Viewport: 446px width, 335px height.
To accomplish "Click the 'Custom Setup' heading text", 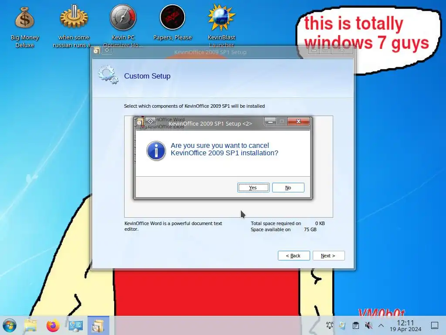I will [x=147, y=76].
